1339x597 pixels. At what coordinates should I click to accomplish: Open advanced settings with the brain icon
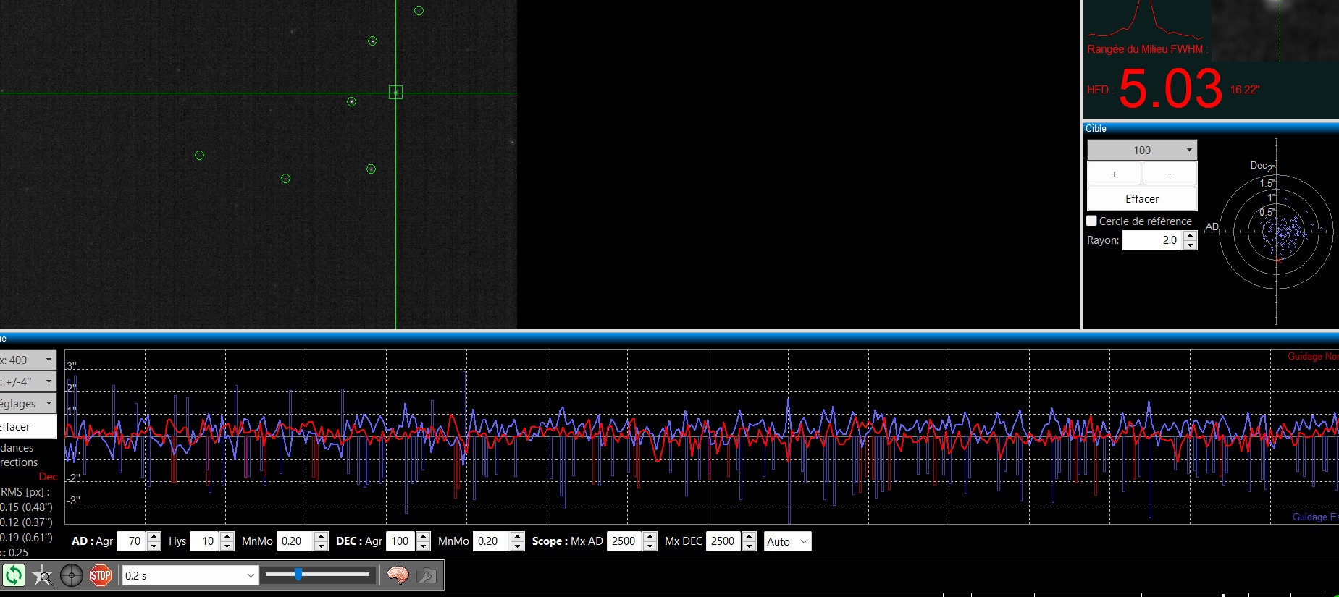point(398,575)
